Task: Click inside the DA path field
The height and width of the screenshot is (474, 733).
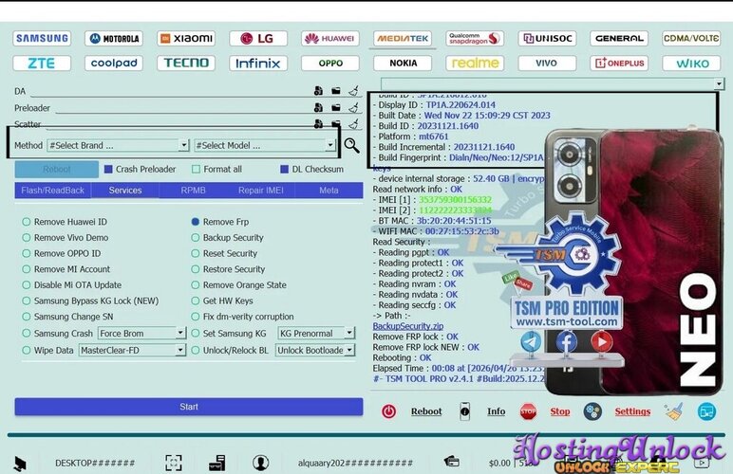Action: point(170,91)
